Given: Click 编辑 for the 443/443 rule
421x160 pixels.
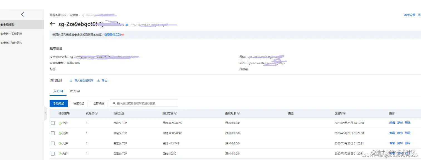Looking at the screenshot, I should coord(392,143).
